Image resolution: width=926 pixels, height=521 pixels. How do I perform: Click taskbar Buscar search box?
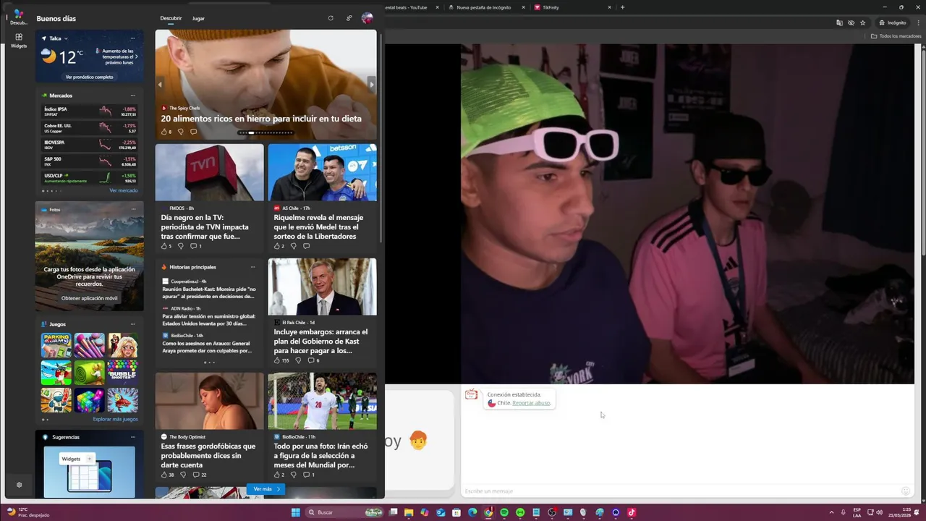(345, 512)
